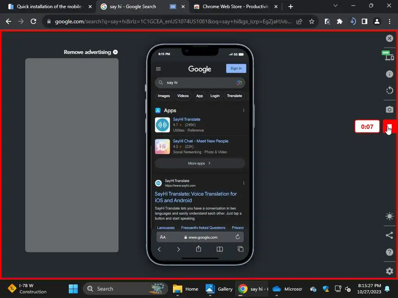
Task: Open the Privacy sitelink
Action: (237, 227)
